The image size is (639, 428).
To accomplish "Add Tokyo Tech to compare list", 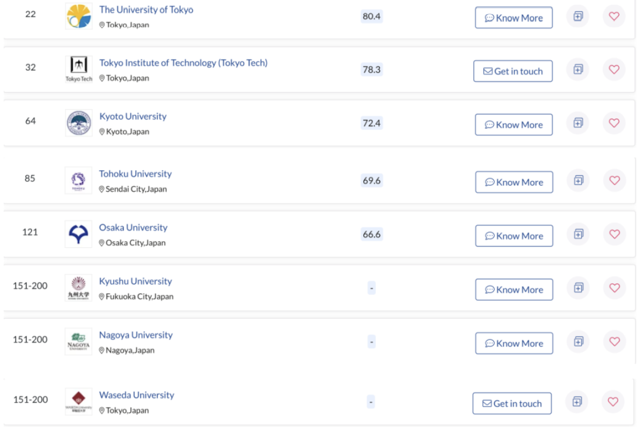I will [578, 70].
